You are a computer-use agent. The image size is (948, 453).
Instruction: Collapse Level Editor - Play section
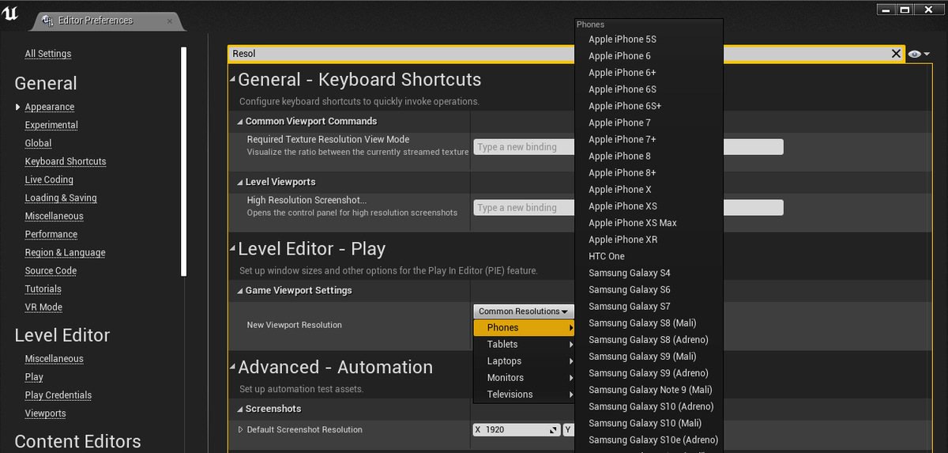232,249
